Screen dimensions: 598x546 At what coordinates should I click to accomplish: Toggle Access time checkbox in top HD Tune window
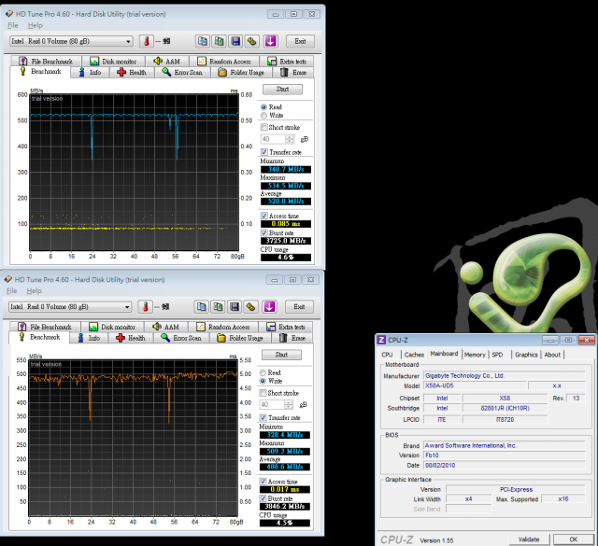(263, 216)
